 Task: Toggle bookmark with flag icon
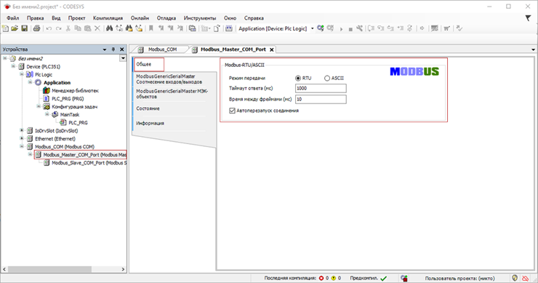150,28
